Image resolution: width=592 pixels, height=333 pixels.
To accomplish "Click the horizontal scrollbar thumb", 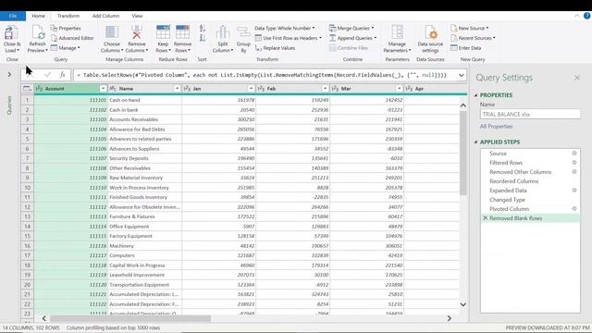I will [130, 318].
